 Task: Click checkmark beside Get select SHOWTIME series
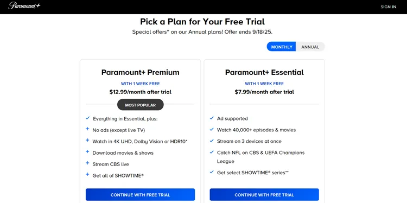[212, 172]
